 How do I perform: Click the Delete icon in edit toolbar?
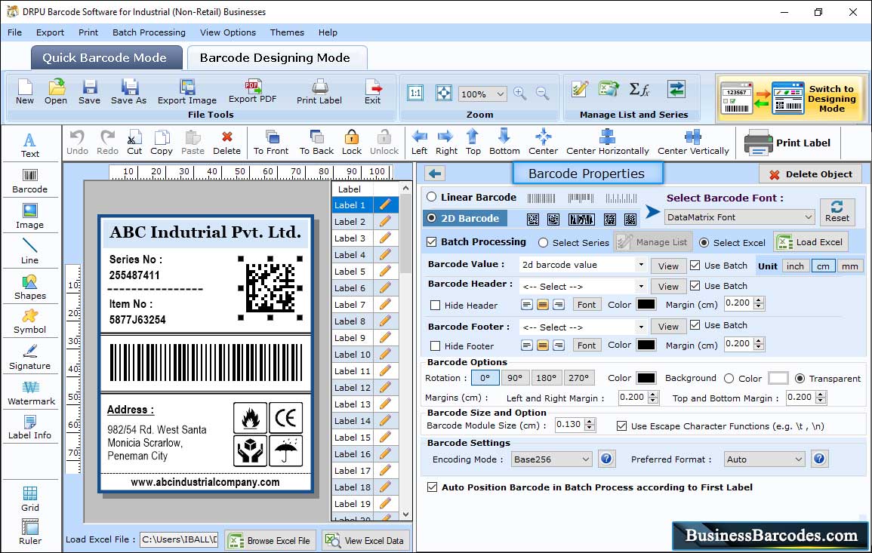(x=227, y=143)
